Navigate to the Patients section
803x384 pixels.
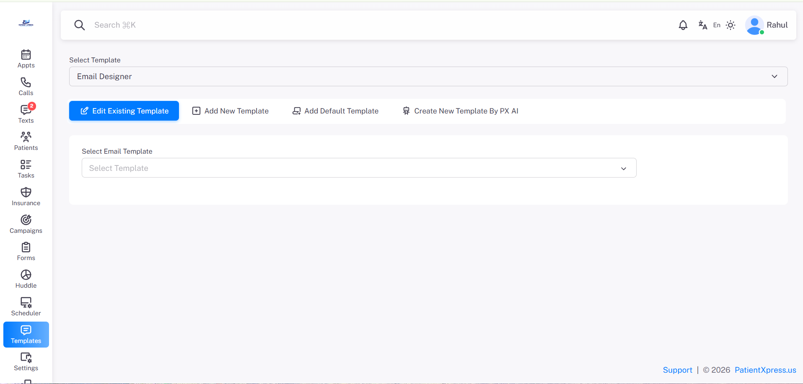[x=26, y=141]
